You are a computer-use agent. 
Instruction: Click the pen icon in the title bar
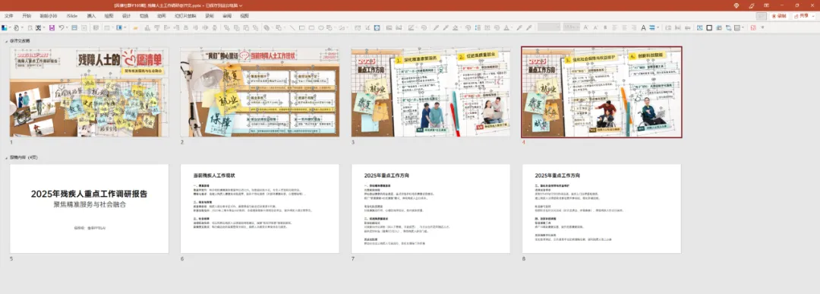coord(752,5)
